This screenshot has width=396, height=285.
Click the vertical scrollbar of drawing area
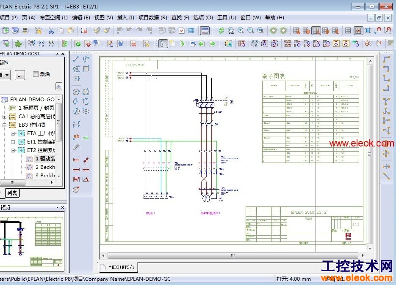coord(370,154)
